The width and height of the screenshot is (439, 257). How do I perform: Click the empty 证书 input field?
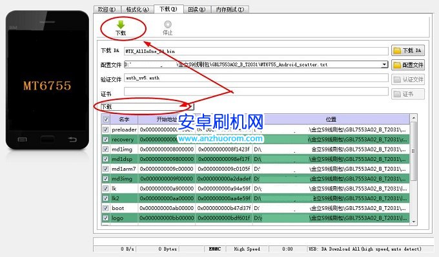pyautogui.click(x=256, y=91)
